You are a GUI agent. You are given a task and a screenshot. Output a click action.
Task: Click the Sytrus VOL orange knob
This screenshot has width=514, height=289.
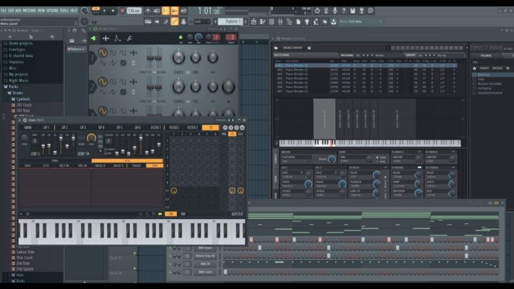coord(91,137)
